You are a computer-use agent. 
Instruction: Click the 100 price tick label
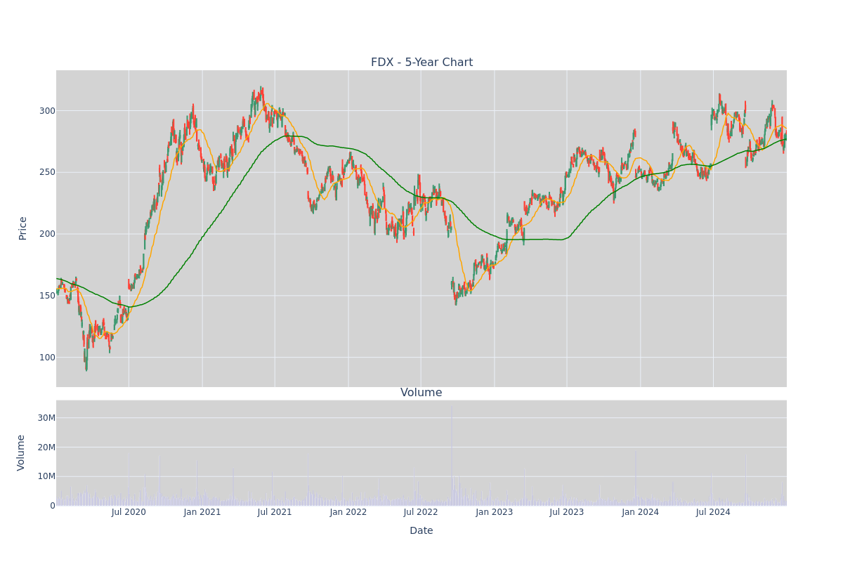[46, 358]
